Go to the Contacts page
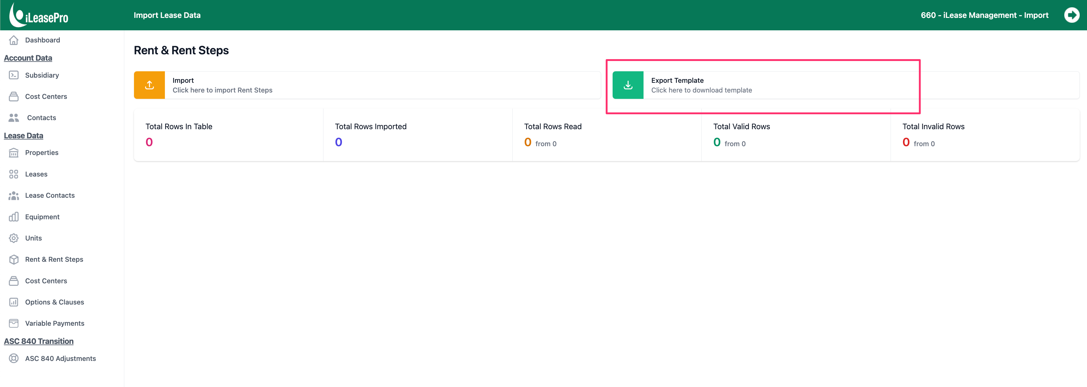This screenshot has height=387, width=1087. [41, 118]
